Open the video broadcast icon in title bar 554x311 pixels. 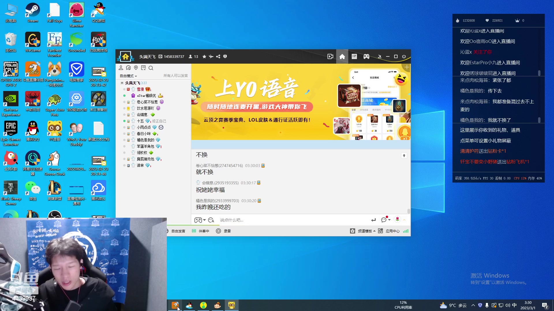(x=330, y=57)
